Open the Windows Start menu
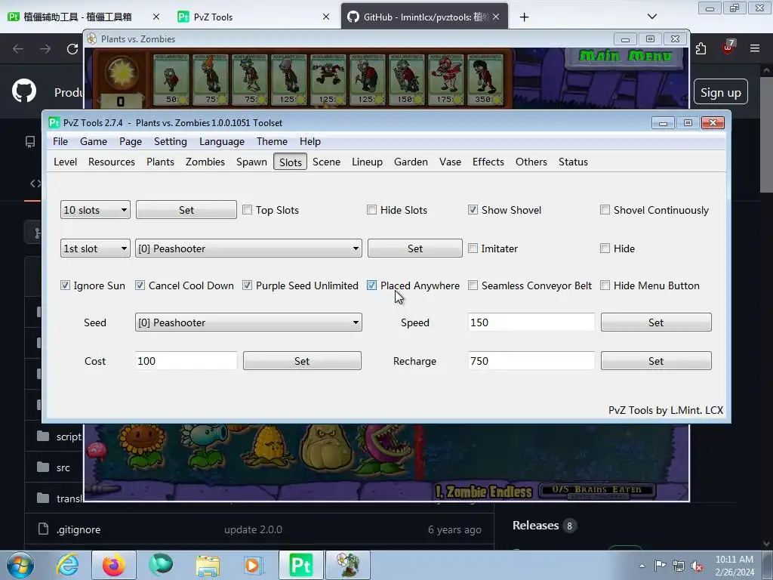Viewport: 773px width, 580px height. [20, 565]
